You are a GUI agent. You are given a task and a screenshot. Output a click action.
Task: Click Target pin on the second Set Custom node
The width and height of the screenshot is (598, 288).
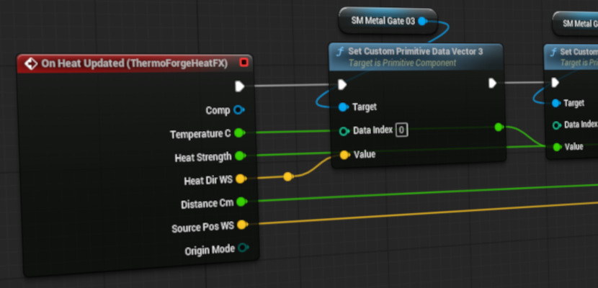tap(556, 103)
